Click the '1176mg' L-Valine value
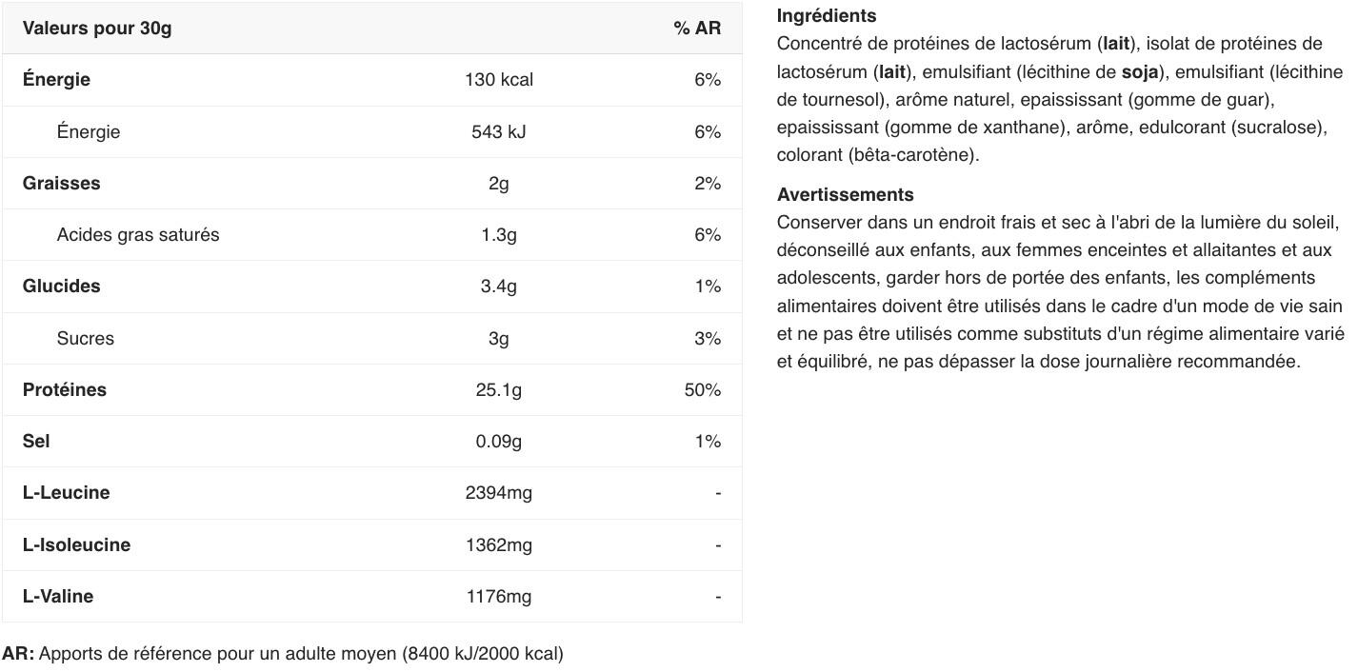Screen dimensions: 1358x672 499,596
